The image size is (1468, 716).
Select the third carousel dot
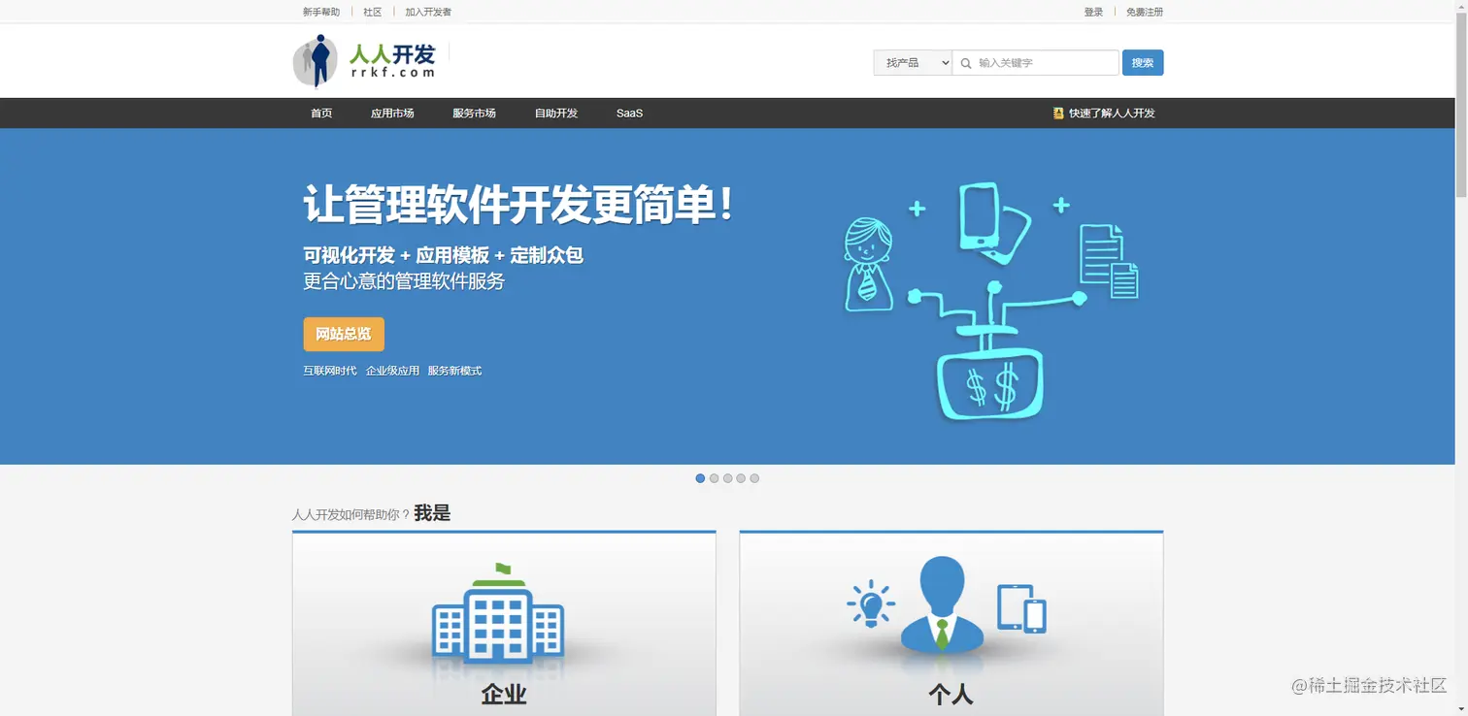point(727,478)
